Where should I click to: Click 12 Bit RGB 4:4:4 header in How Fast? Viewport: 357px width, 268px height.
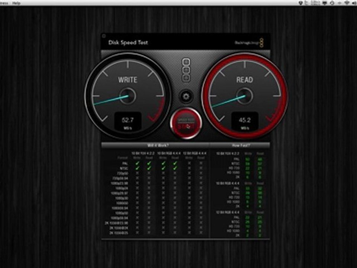coord(228,213)
